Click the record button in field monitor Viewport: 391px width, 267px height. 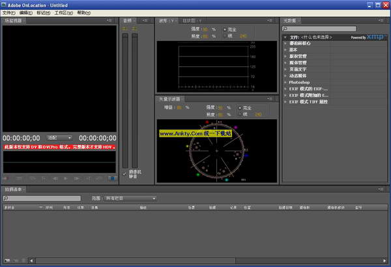click(7, 177)
